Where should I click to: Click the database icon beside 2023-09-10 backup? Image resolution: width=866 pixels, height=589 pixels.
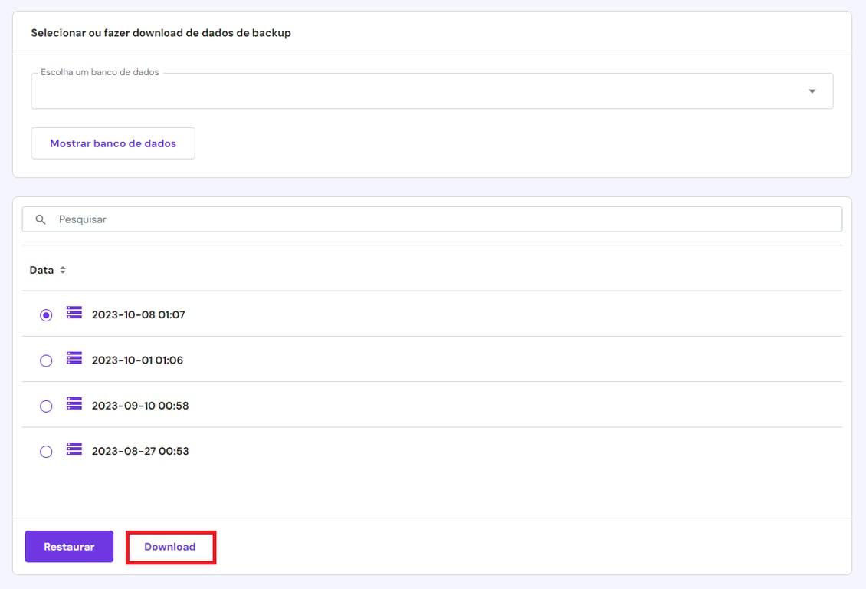(x=73, y=405)
